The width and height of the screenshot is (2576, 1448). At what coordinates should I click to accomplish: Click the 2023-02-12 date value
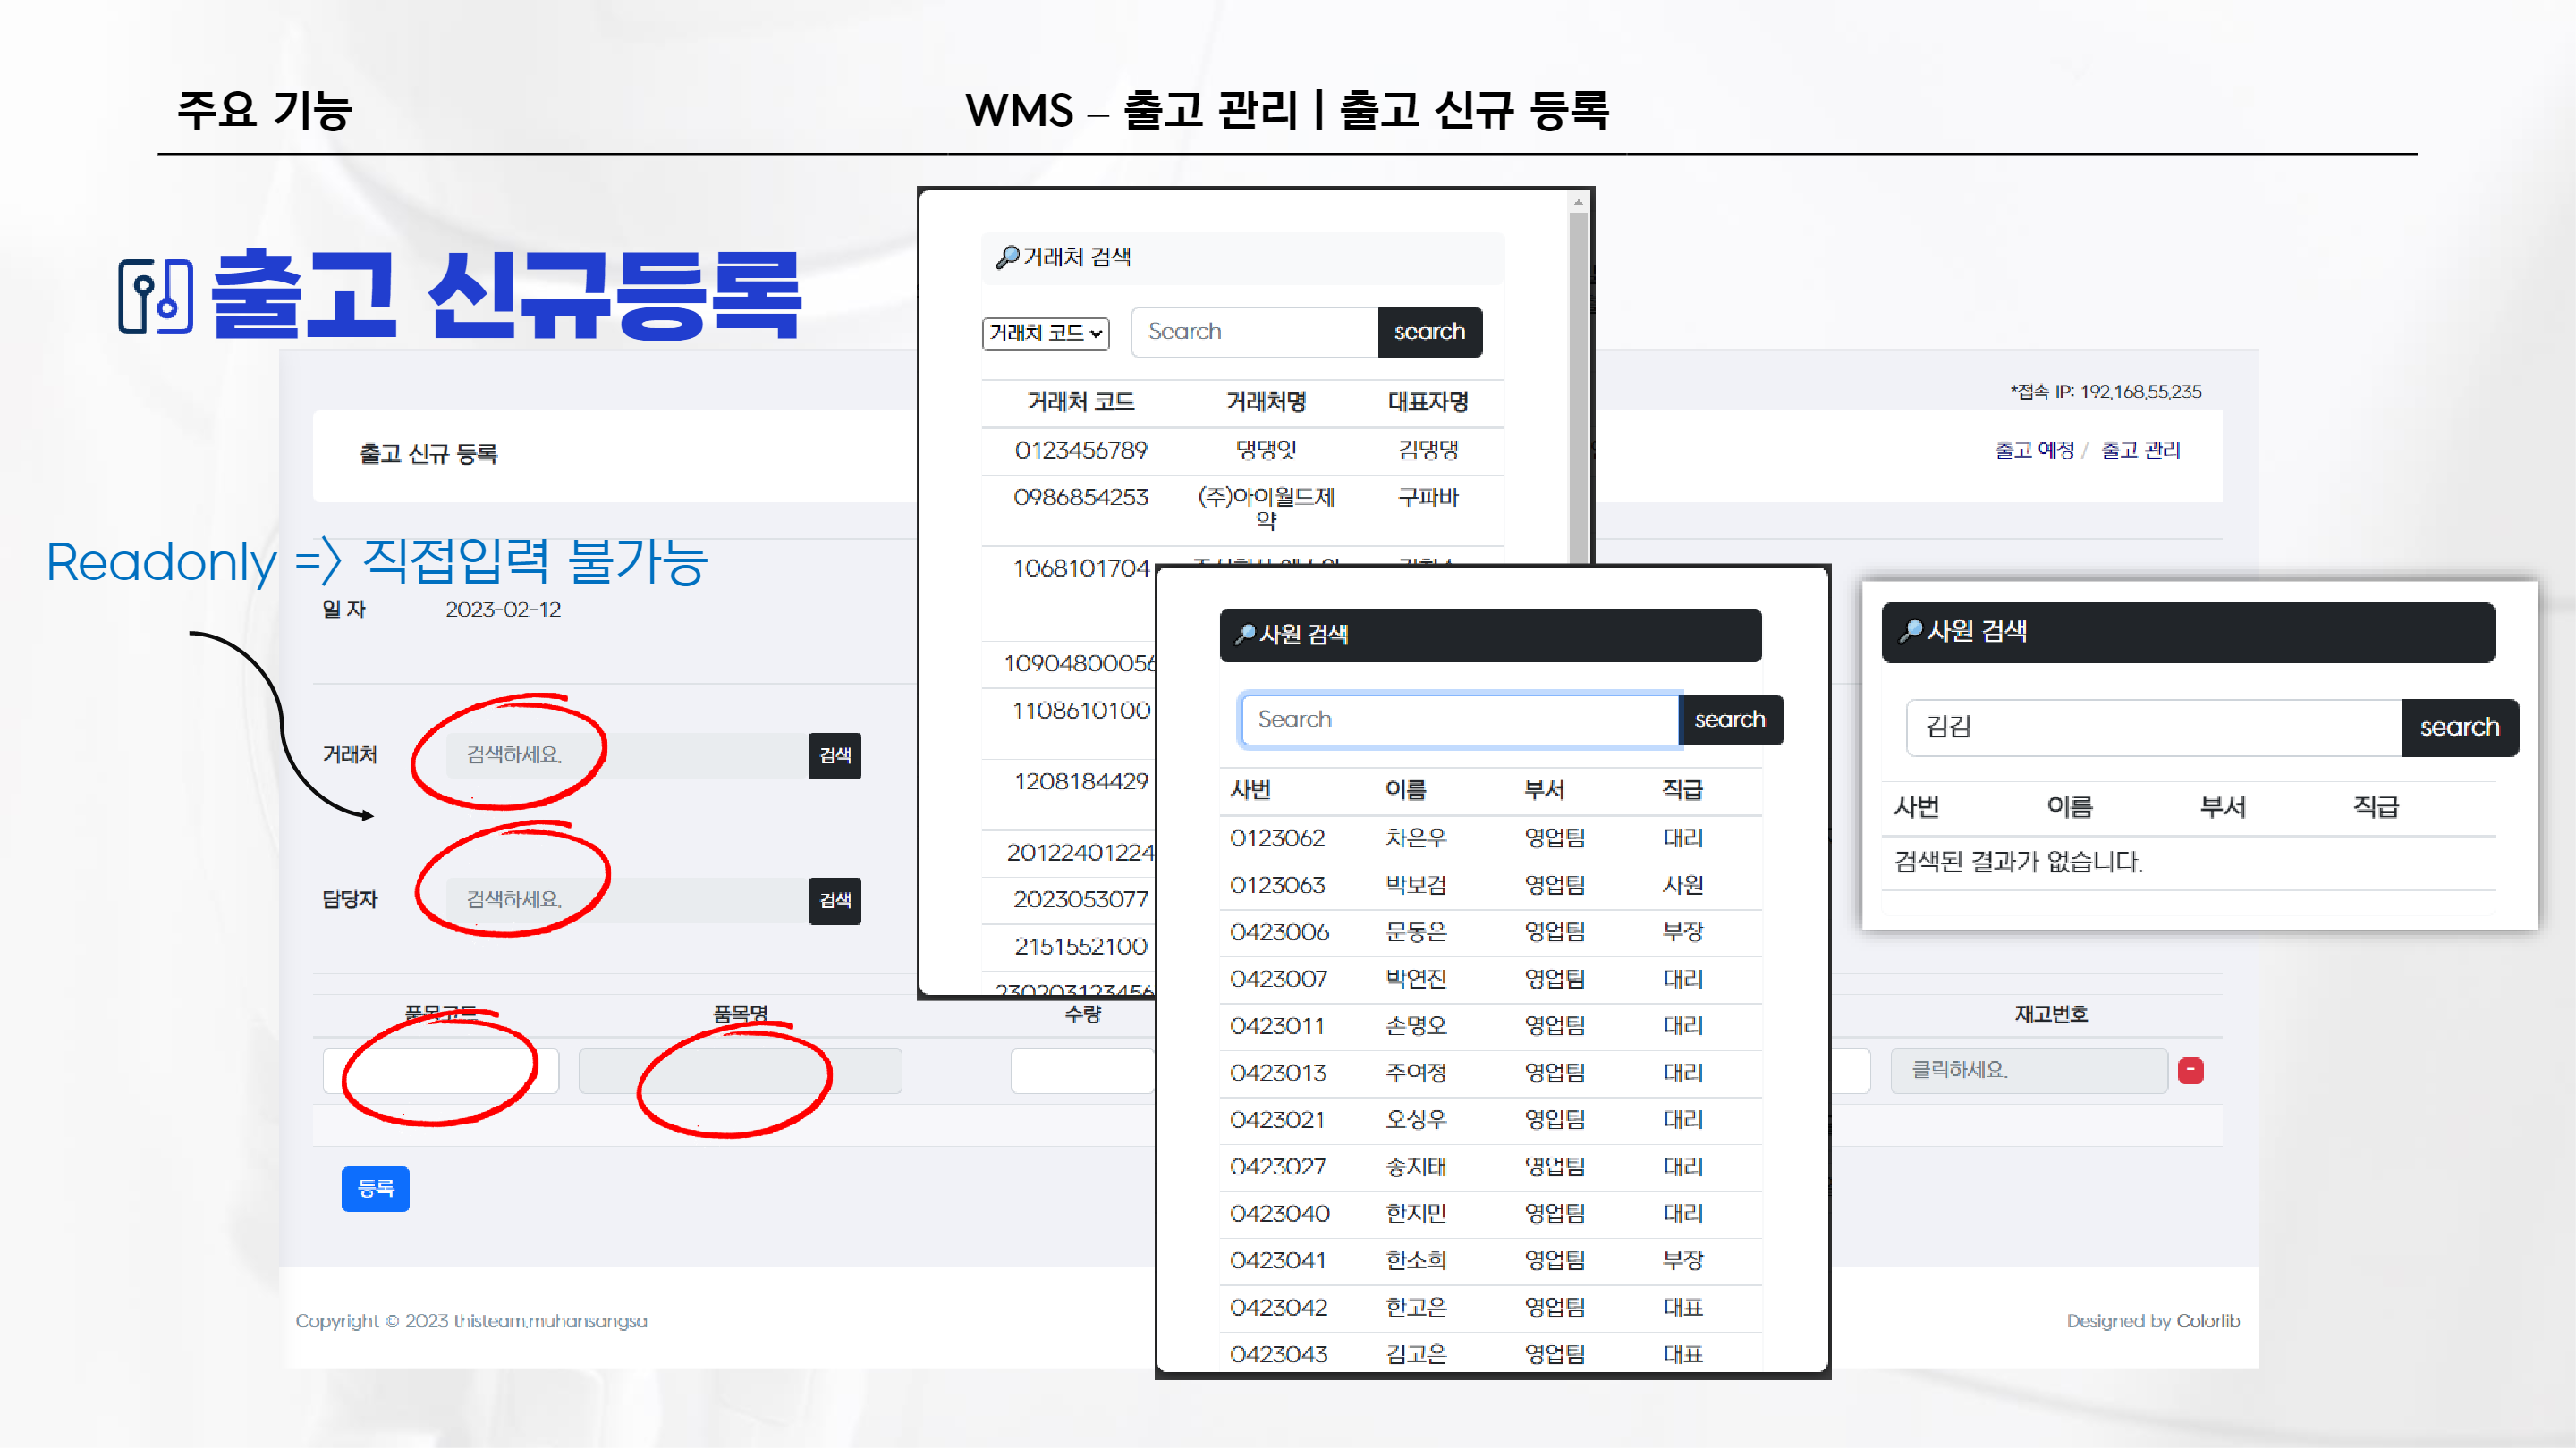[x=503, y=610]
